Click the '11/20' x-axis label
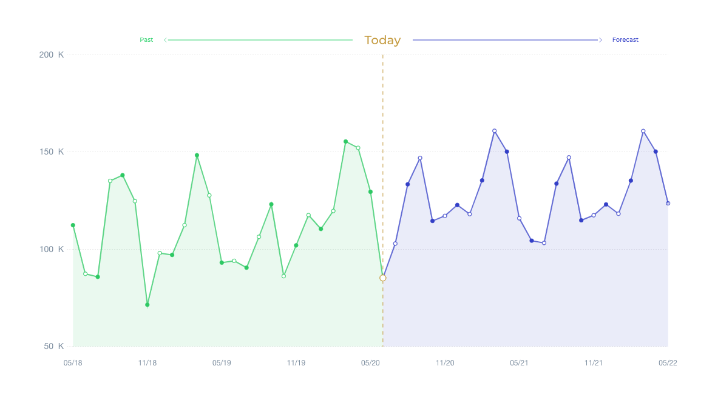The image size is (715, 403). coord(444,363)
